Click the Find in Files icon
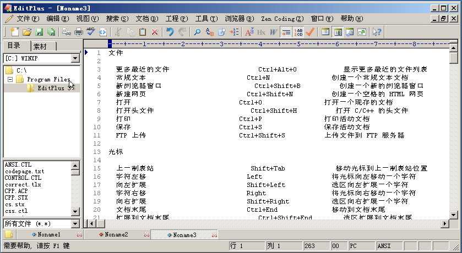Image resolution: width=462 pixels, height=253 pixels. [x=222, y=32]
